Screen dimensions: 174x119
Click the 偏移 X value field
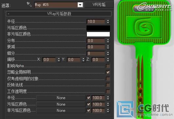pyautogui.click(x=49, y=60)
